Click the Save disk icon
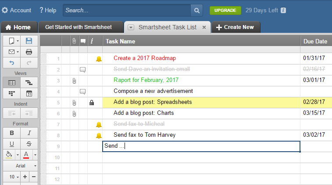The height and width of the screenshot is (185, 332). (29, 41)
